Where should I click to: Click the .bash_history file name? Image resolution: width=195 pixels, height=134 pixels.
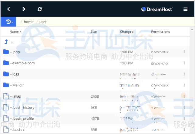[x=23, y=107]
